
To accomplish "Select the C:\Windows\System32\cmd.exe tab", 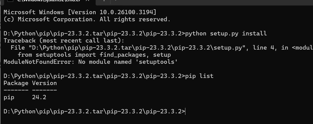I will 48,1.
